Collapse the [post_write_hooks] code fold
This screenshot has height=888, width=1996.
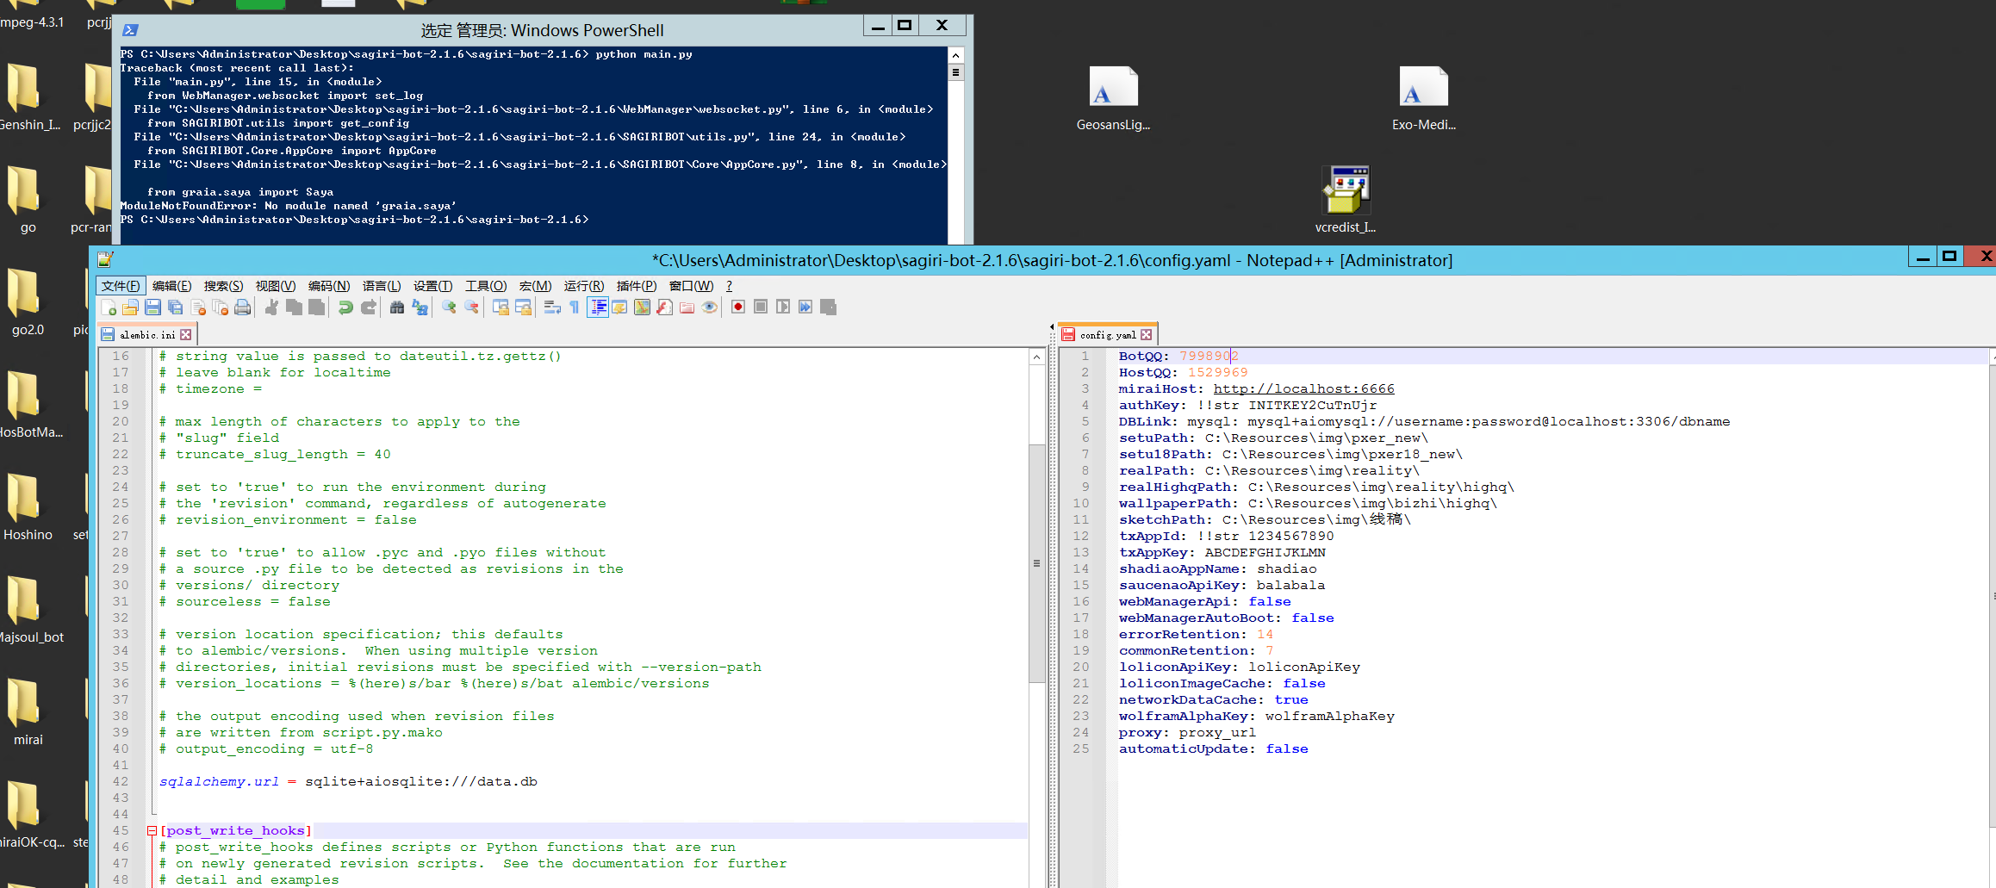coord(151,830)
